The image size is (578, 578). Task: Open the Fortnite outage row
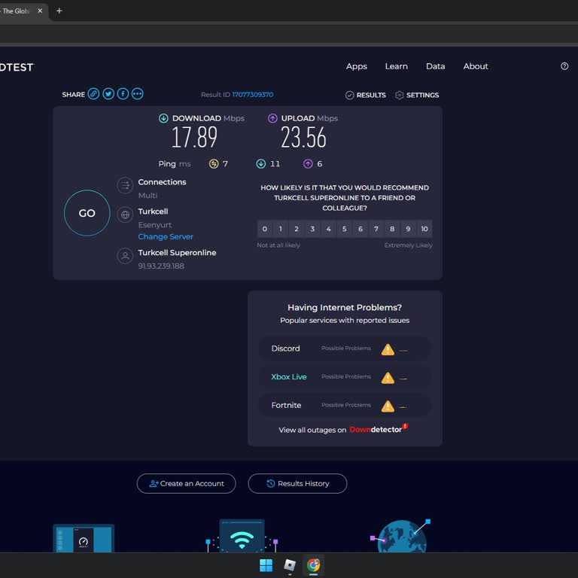(x=345, y=406)
